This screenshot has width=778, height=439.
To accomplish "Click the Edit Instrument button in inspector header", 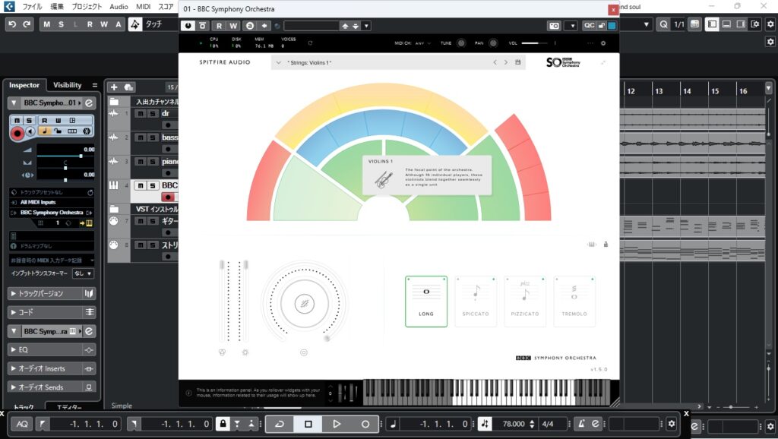I will [x=89, y=103].
